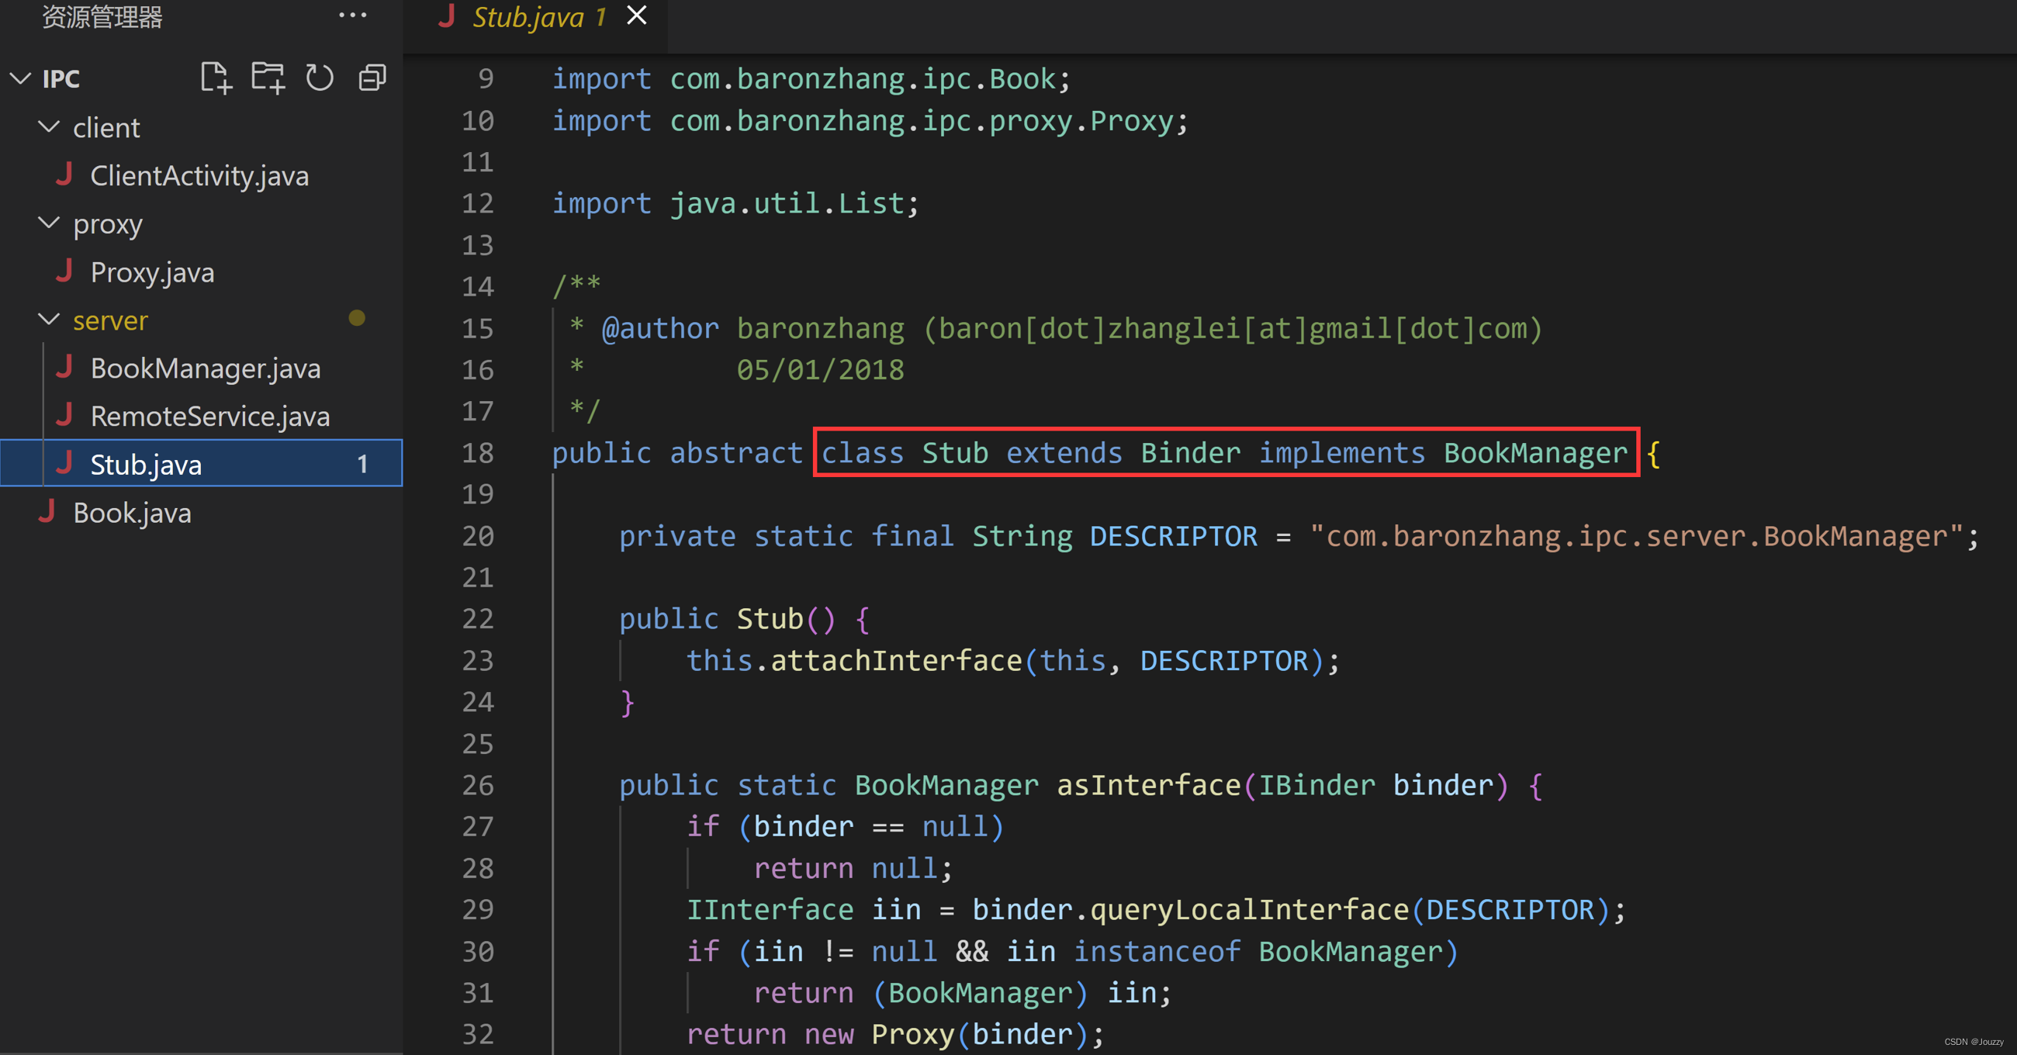Click the Stub() constructor name on line 22

pyautogui.click(x=770, y=620)
